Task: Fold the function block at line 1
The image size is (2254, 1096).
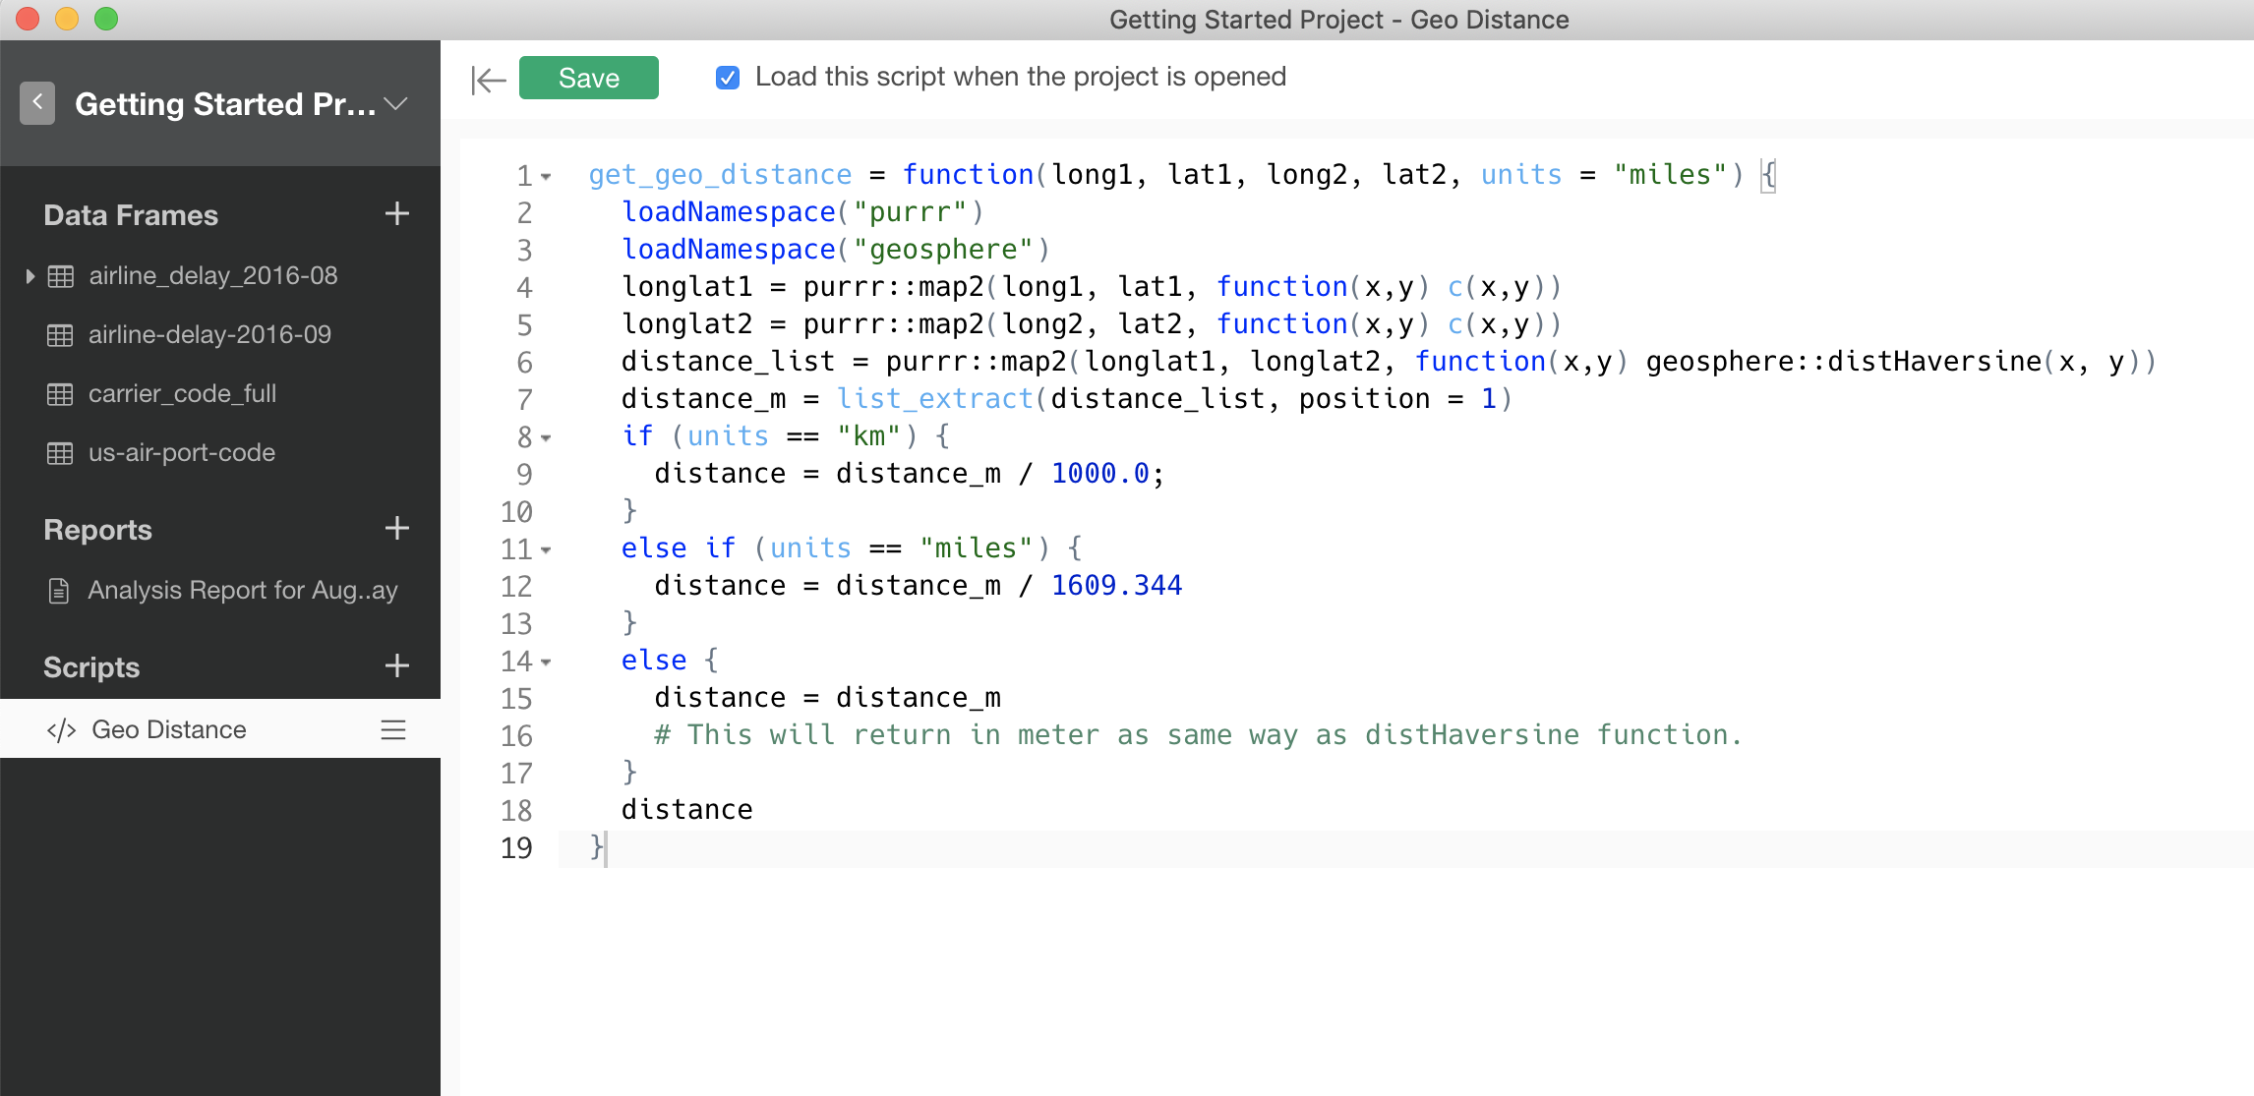Action: (546, 177)
